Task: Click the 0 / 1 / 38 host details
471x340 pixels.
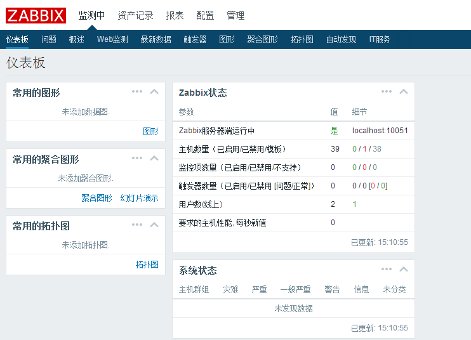Action: tap(367, 149)
